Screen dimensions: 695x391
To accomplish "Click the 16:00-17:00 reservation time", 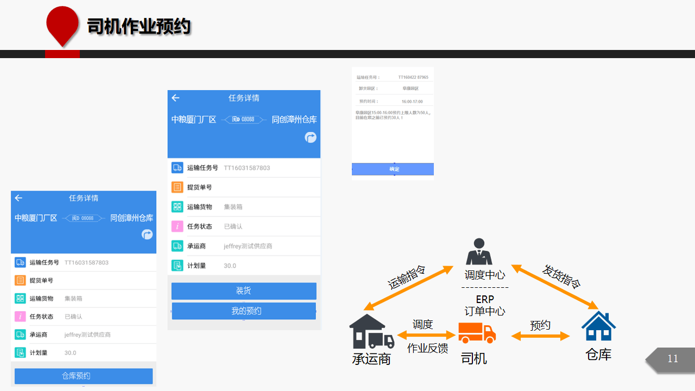I will pos(412,102).
